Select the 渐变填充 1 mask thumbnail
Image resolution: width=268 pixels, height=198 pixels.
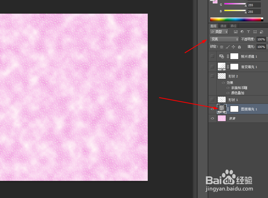tap(234, 67)
